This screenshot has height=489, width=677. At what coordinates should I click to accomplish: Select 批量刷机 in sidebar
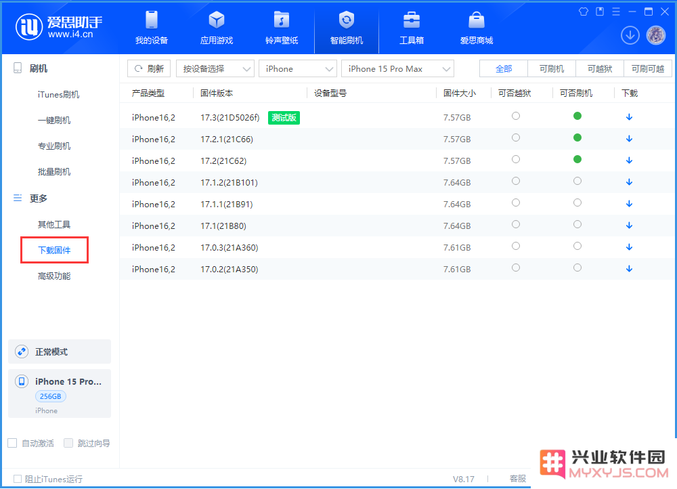tap(54, 172)
